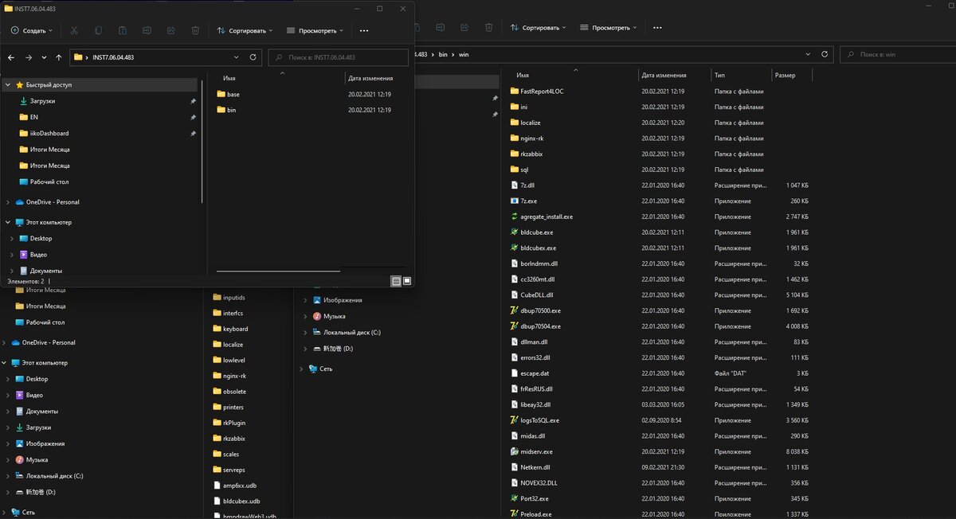Collapse Быстрый доступ in the INST7.06.04.483 window
956x519 pixels.
pos(8,84)
